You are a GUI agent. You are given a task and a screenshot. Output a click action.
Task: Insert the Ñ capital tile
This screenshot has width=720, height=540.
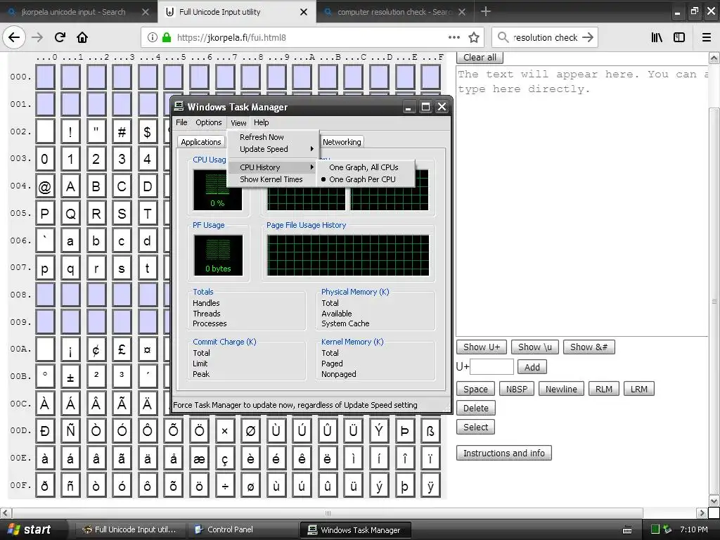click(x=70, y=432)
